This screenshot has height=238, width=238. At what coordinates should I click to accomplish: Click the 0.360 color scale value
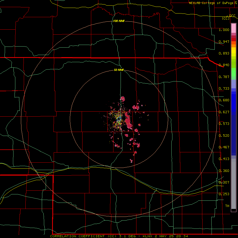click(224, 171)
